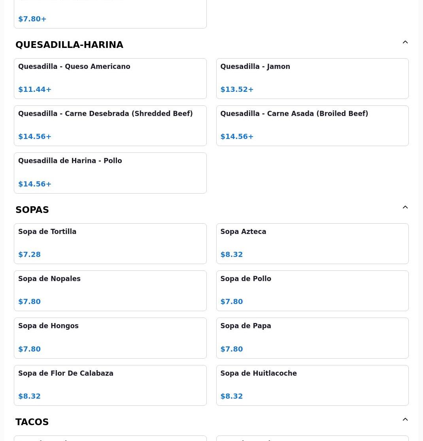Click the $8.32 price of Sopa de Huitlacoche
The height and width of the screenshot is (441, 423).
(231, 396)
